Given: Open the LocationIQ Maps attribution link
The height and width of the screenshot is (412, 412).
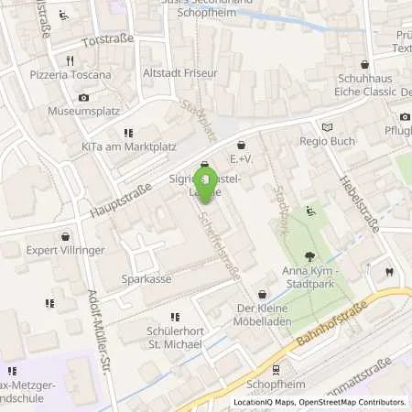Looking at the screenshot, I should 265,402.
